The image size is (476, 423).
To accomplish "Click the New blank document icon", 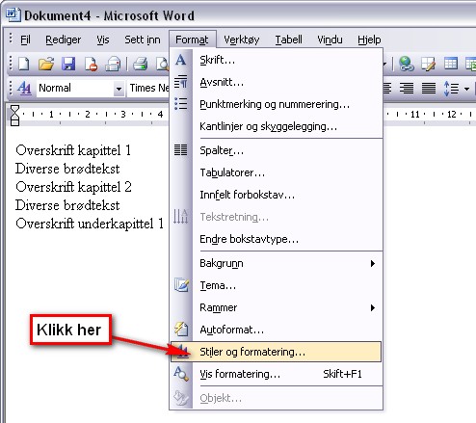I will [x=24, y=64].
